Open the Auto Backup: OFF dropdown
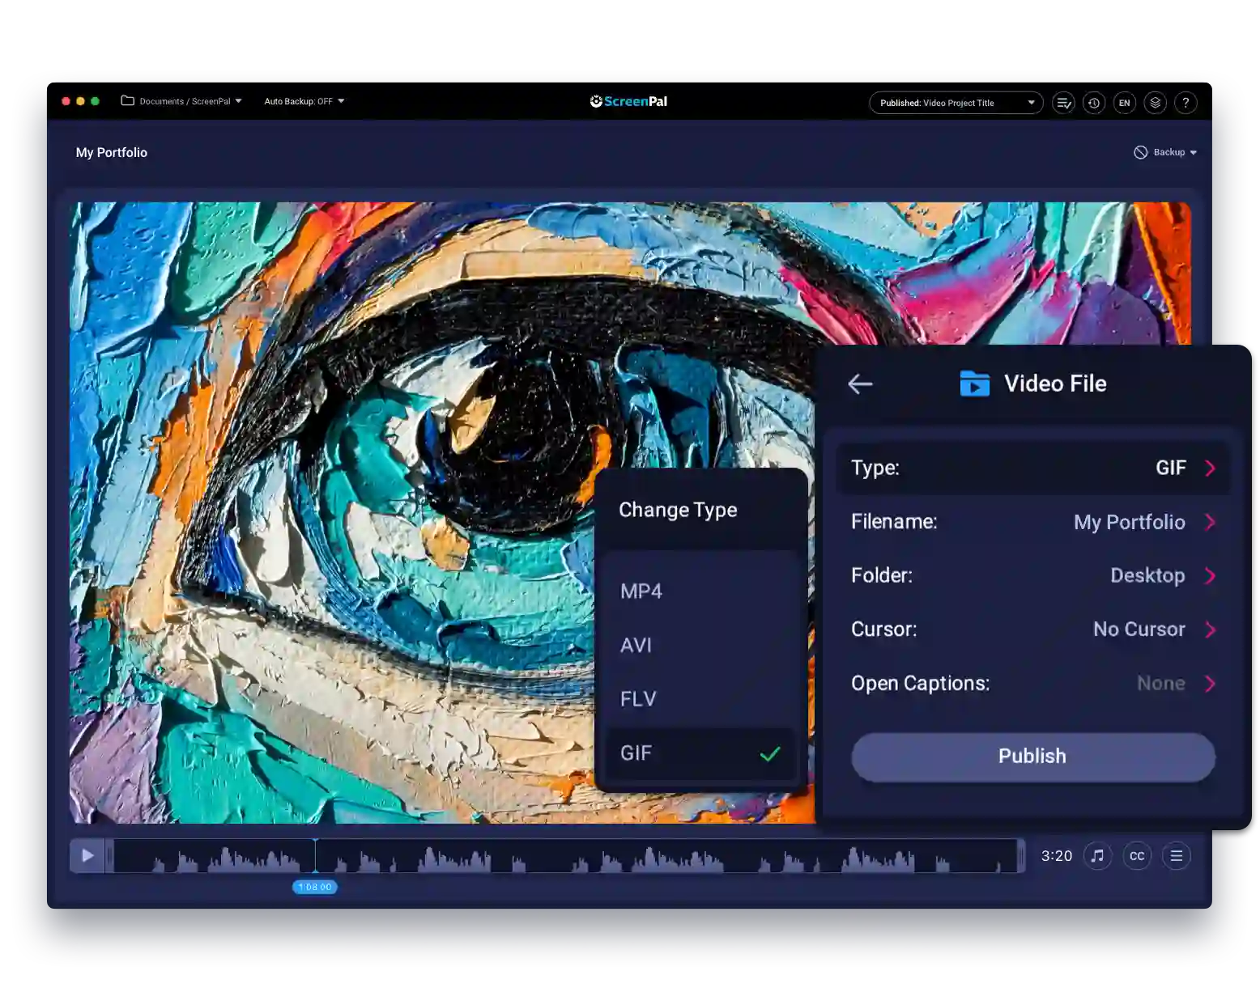Screen dimensions: 1260x992 [304, 101]
